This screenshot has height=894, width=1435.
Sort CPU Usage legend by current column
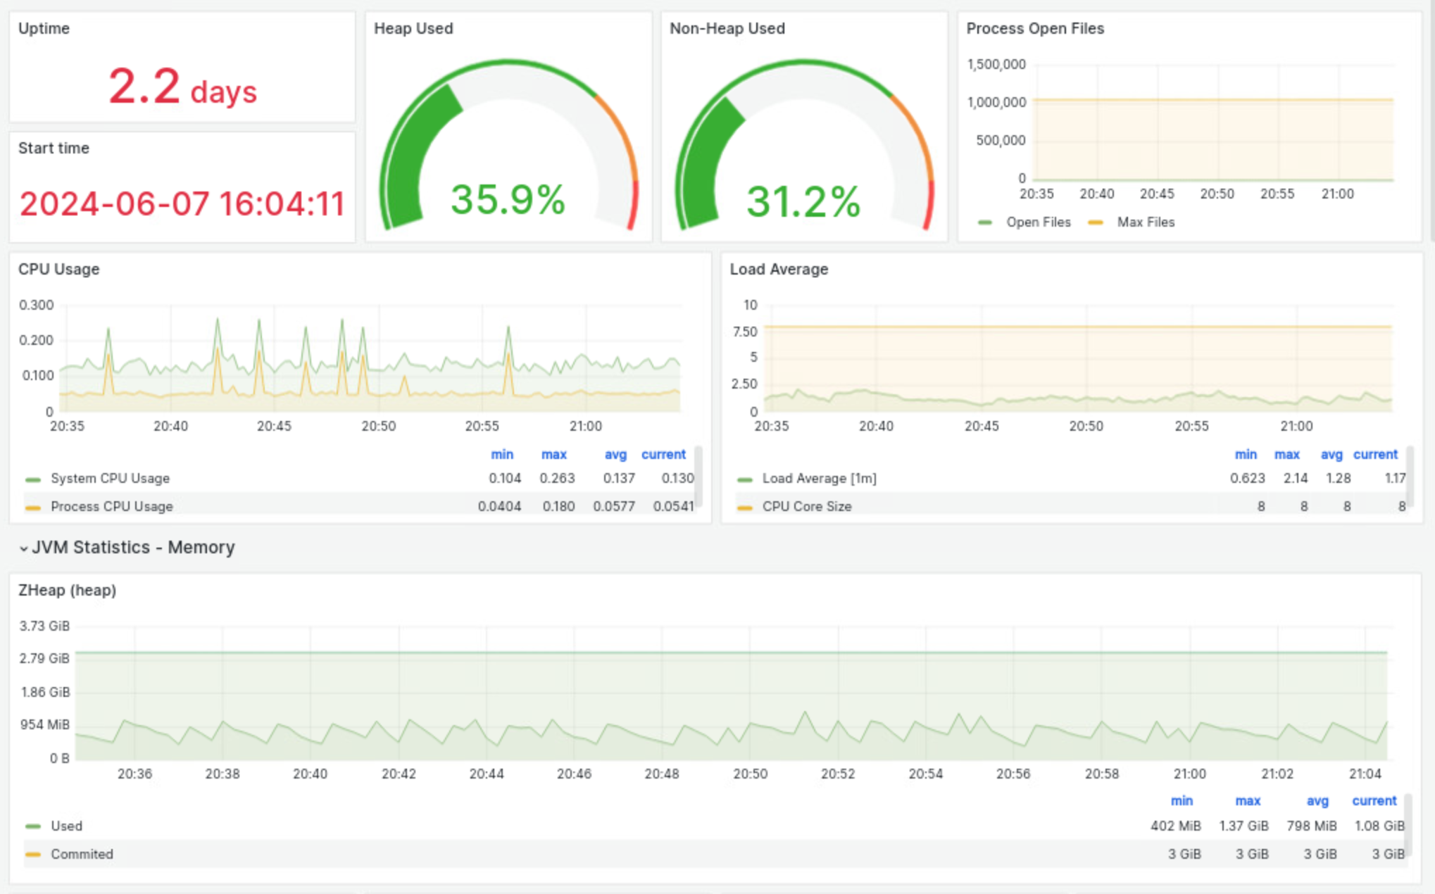663,454
